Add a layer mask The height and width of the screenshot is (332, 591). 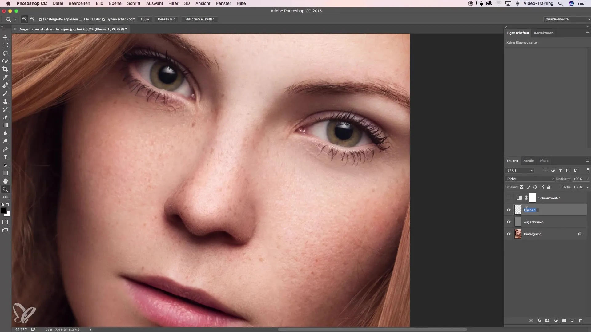(x=547, y=321)
